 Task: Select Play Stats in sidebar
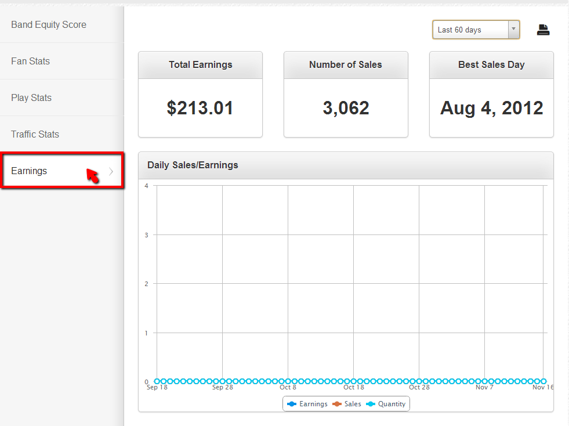31,98
